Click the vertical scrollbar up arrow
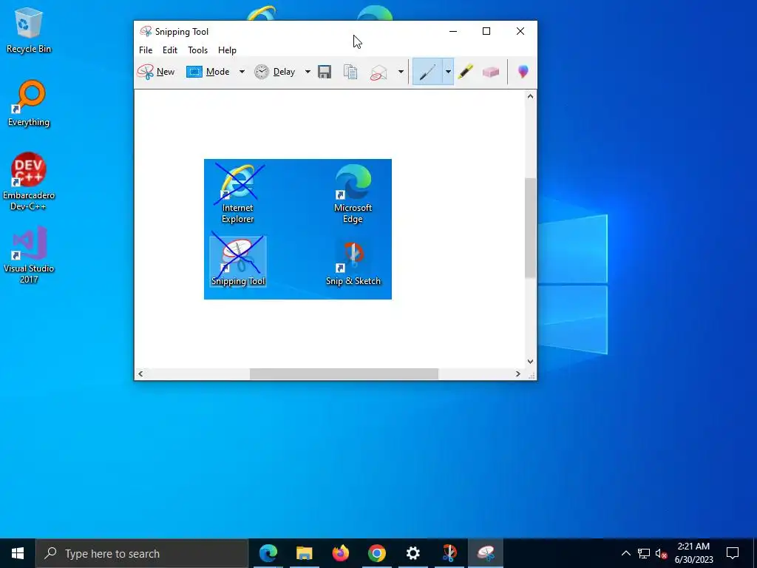 (x=530, y=96)
